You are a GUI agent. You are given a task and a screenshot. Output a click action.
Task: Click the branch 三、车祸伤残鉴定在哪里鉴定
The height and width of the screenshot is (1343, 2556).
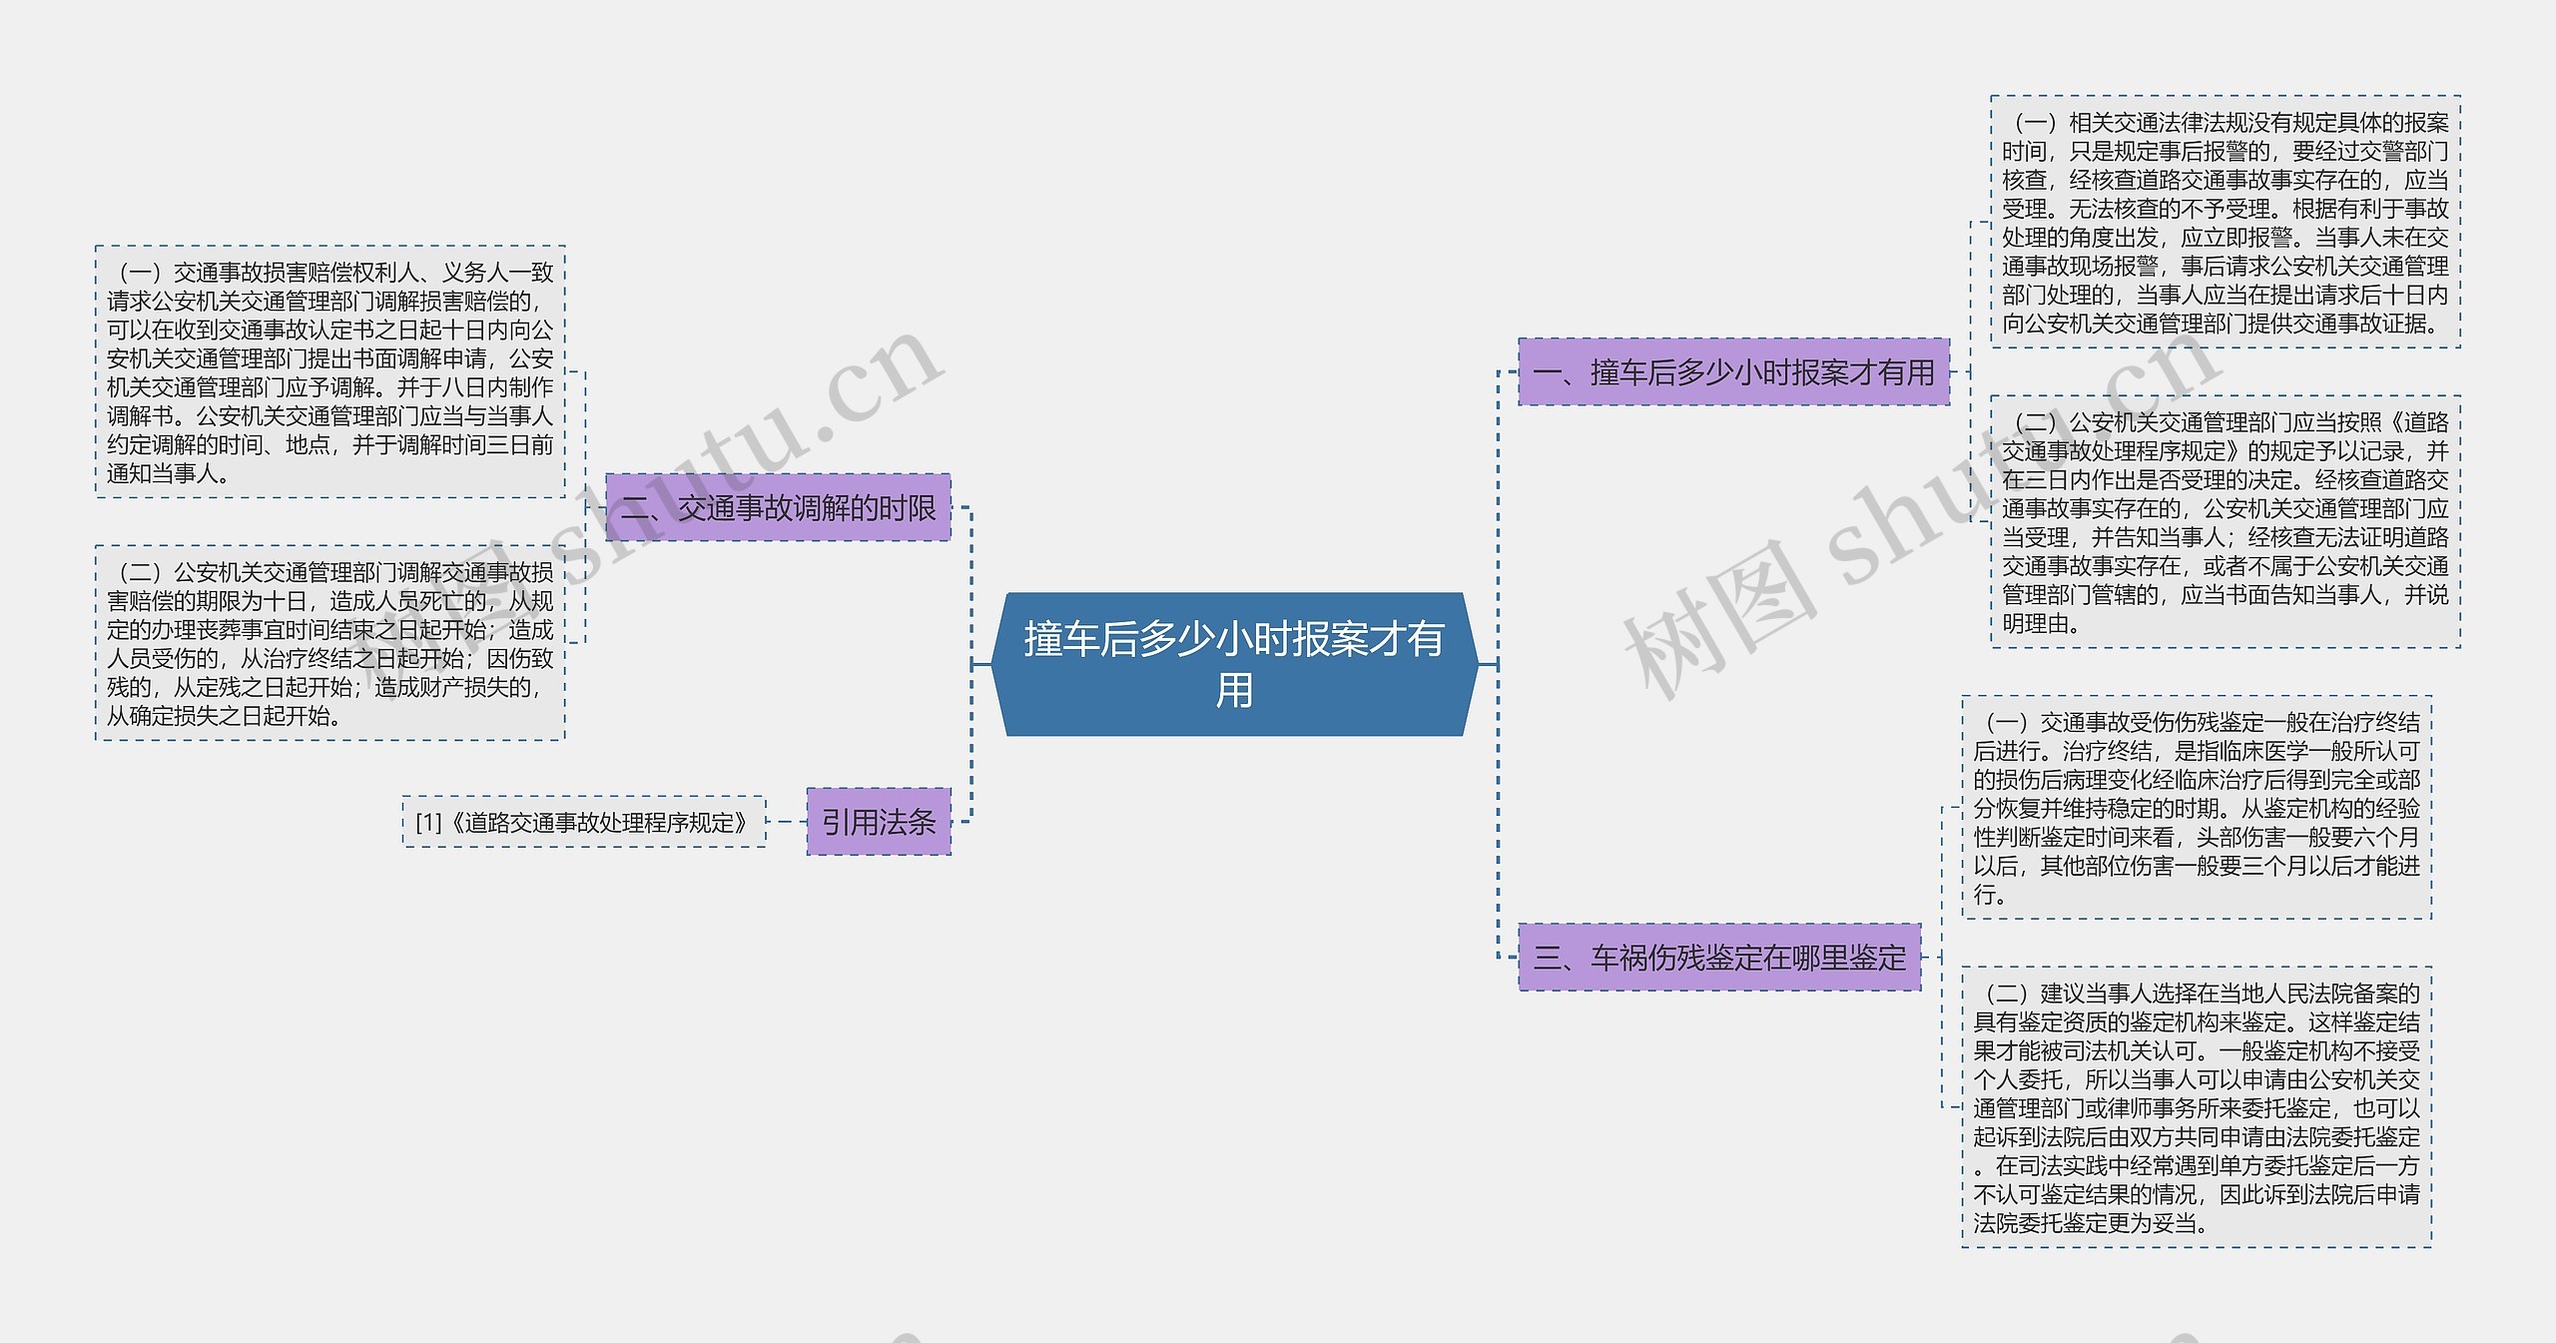(x=1719, y=958)
